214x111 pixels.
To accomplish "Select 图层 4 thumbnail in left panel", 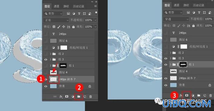I will coord(53,72).
